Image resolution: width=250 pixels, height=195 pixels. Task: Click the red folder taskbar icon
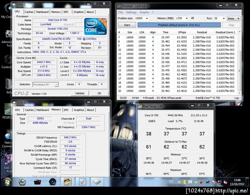(37, 182)
